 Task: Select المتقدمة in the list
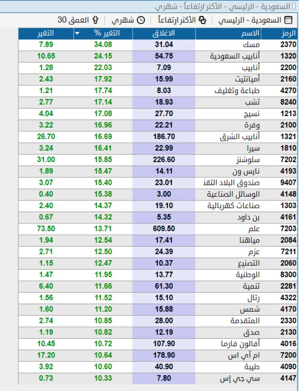[245, 321]
